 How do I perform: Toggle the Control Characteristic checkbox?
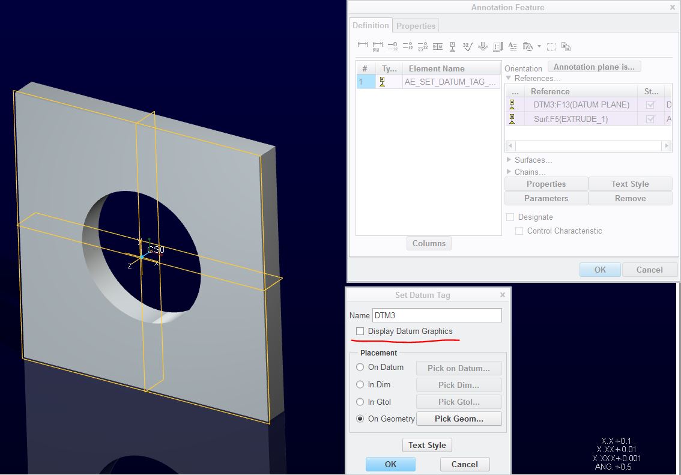[519, 231]
